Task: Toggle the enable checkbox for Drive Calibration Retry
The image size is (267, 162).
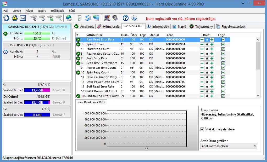Action: [x=223, y=77]
